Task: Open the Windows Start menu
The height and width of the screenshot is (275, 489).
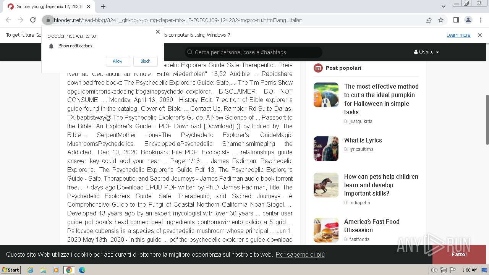Action: [x=11, y=270]
